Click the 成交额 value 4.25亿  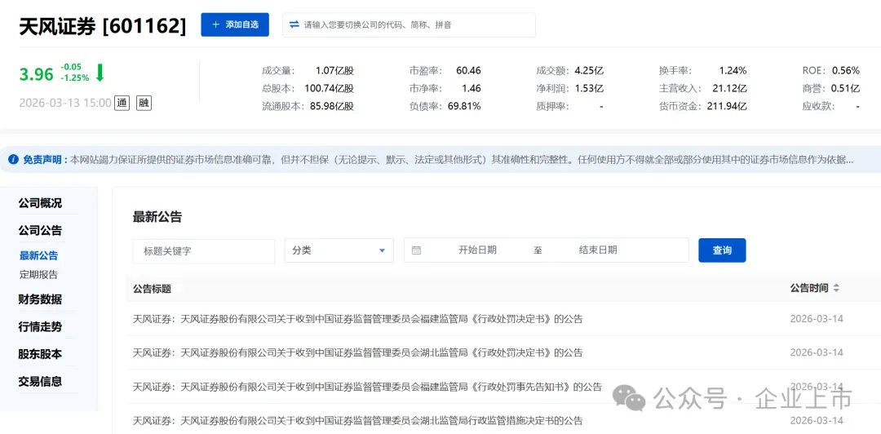pyautogui.click(x=589, y=71)
